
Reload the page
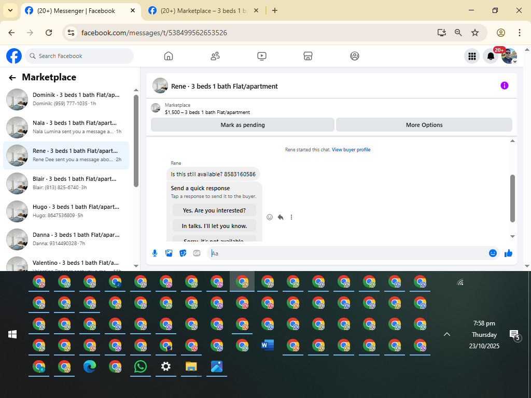click(49, 33)
